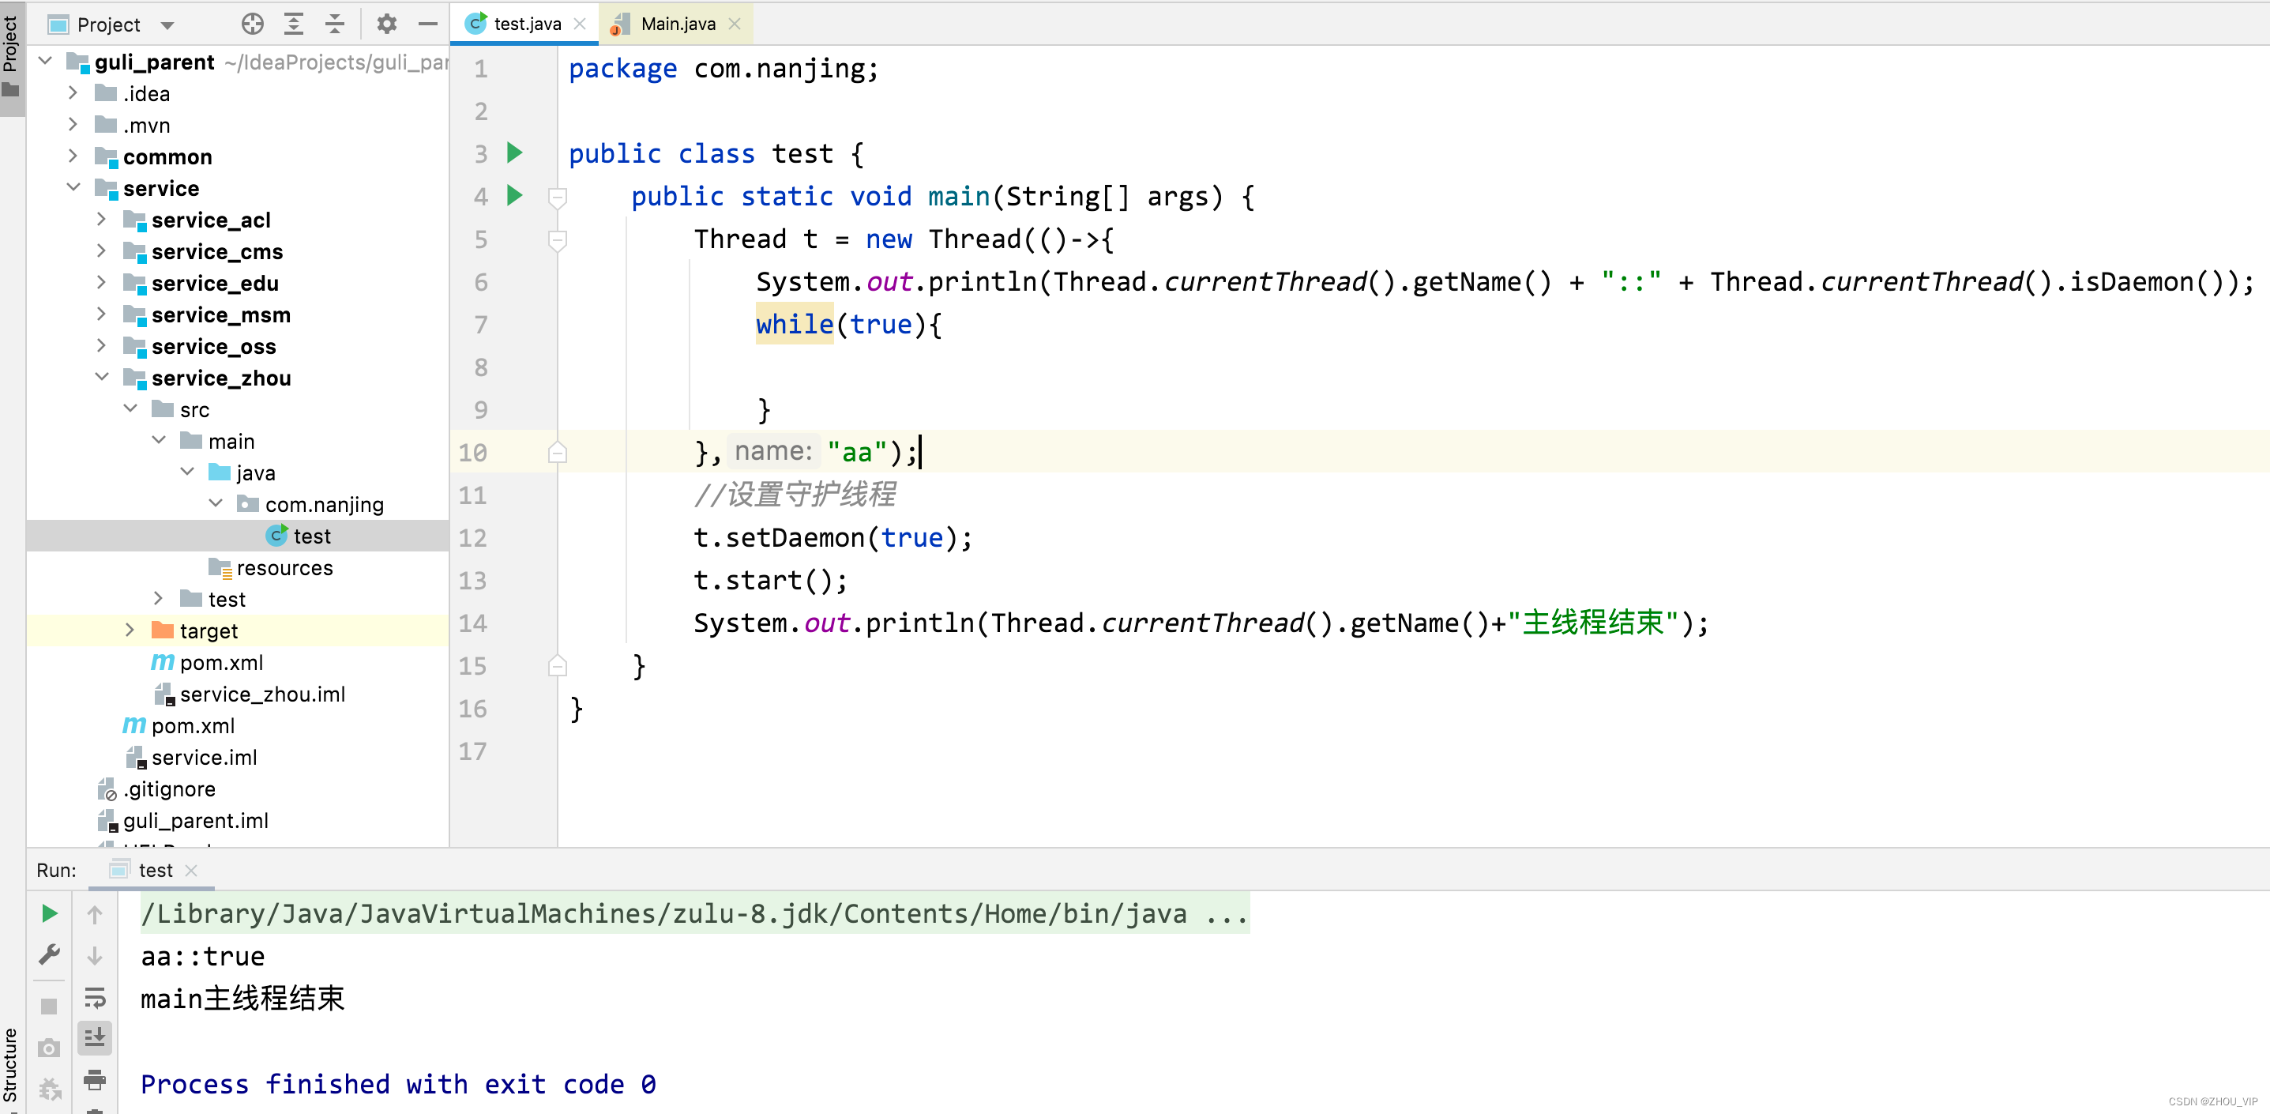Click the locate-in-project crosshair icon
Screen dimensions: 2270x1114
click(253, 24)
